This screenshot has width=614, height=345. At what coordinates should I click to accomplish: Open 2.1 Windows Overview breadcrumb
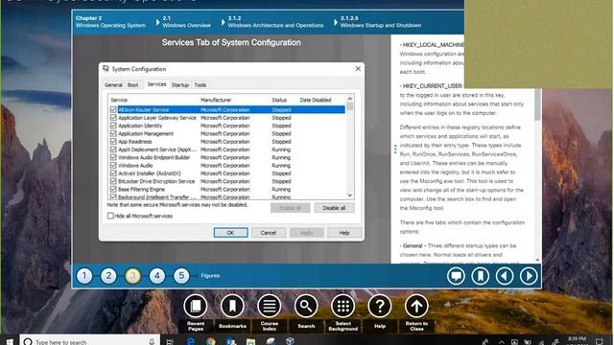186,22
